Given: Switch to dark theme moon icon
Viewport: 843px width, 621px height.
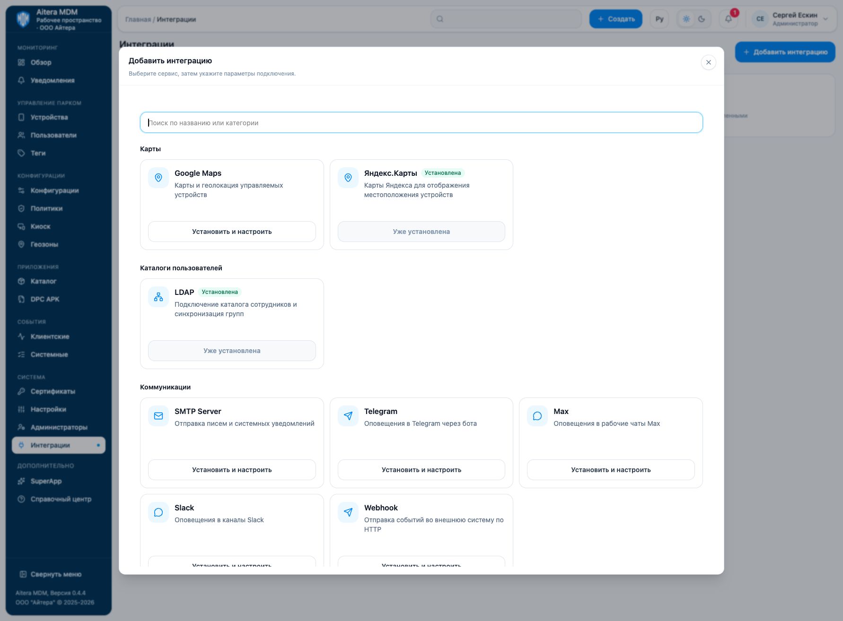Looking at the screenshot, I should point(702,19).
